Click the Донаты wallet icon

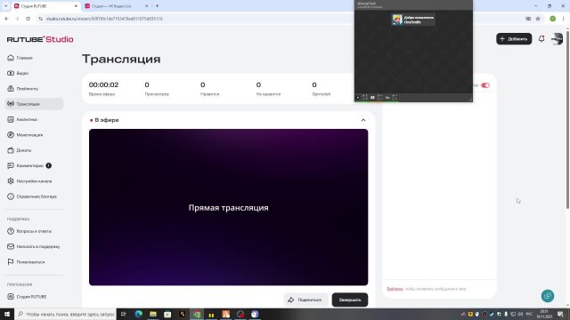tap(11, 150)
